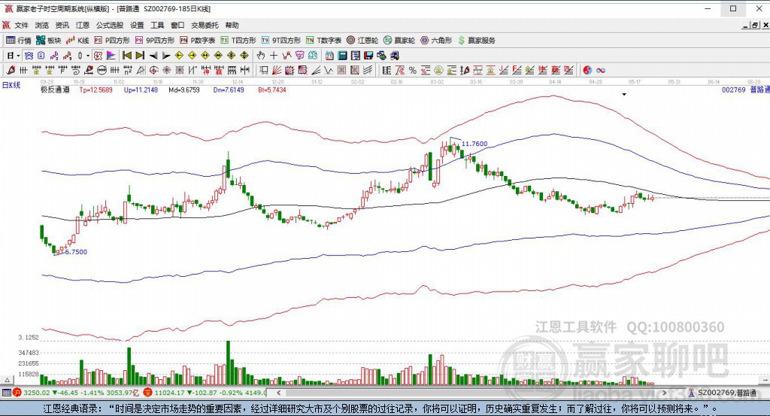Click the 沪 Shanghai index status icon

coord(17,393)
